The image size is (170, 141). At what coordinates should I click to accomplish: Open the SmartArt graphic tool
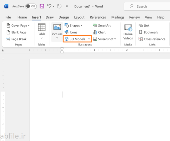(x=102, y=26)
